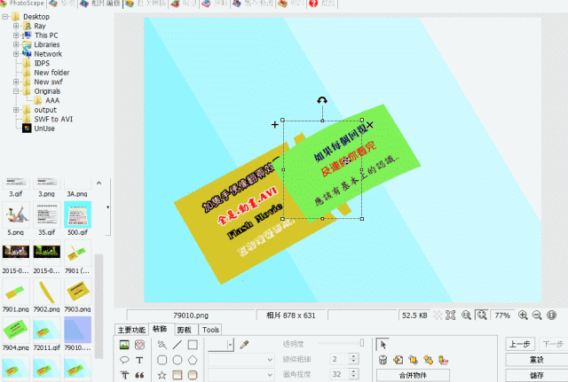Select the AAA folder in tree
The height and width of the screenshot is (382, 568).
52,100
